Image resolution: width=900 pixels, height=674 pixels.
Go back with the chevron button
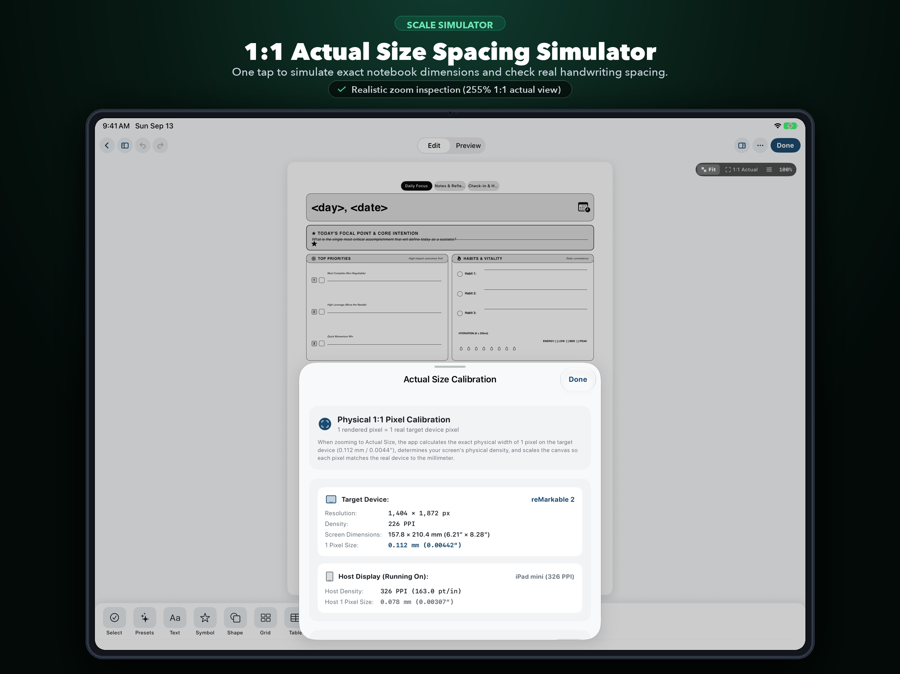coord(107,145)
